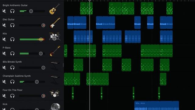Image resolution: width=195 pixels, height=110 pixels.
Task: Select the Elec Guitar track name
Action: (x=9, y=20)
